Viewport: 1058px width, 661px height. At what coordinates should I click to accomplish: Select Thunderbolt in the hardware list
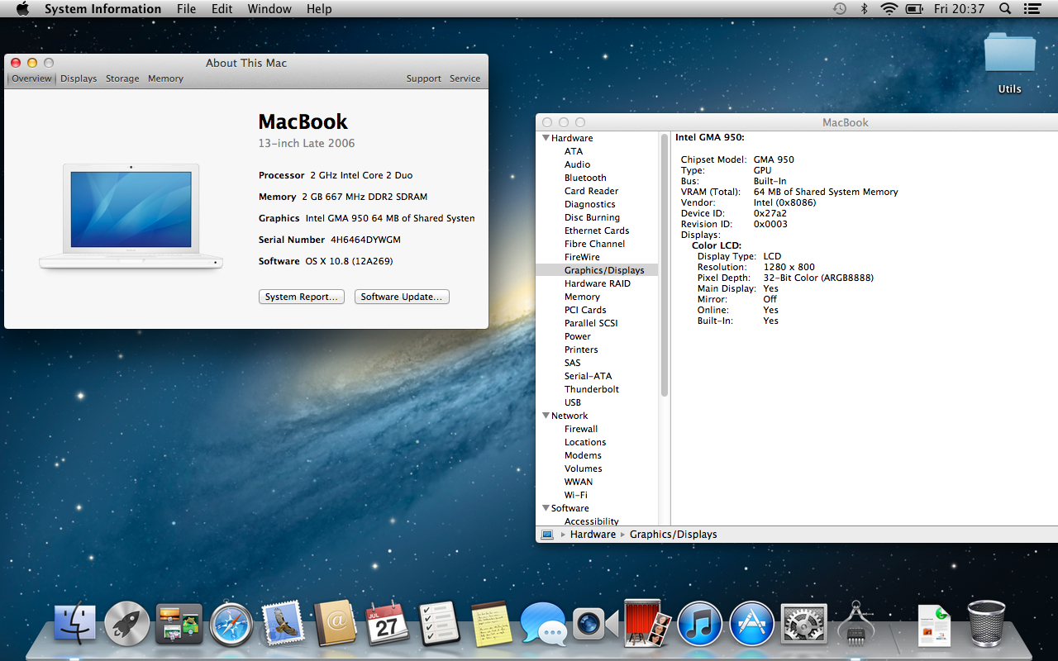[591, 389]
